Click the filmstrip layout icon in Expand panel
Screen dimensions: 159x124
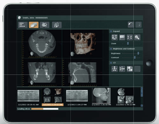coord(122,37)
